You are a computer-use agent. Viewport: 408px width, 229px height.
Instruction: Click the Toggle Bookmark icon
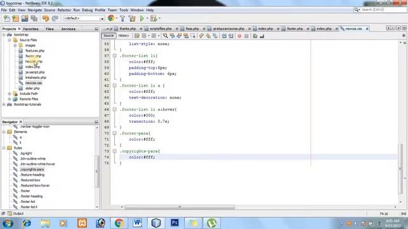(x=215, y=36)
